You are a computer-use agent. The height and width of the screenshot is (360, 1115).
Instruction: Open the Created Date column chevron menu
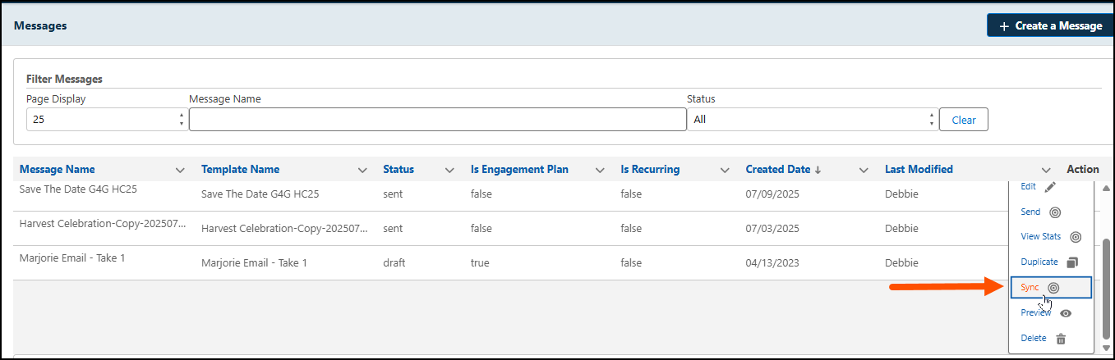point(864,171)
